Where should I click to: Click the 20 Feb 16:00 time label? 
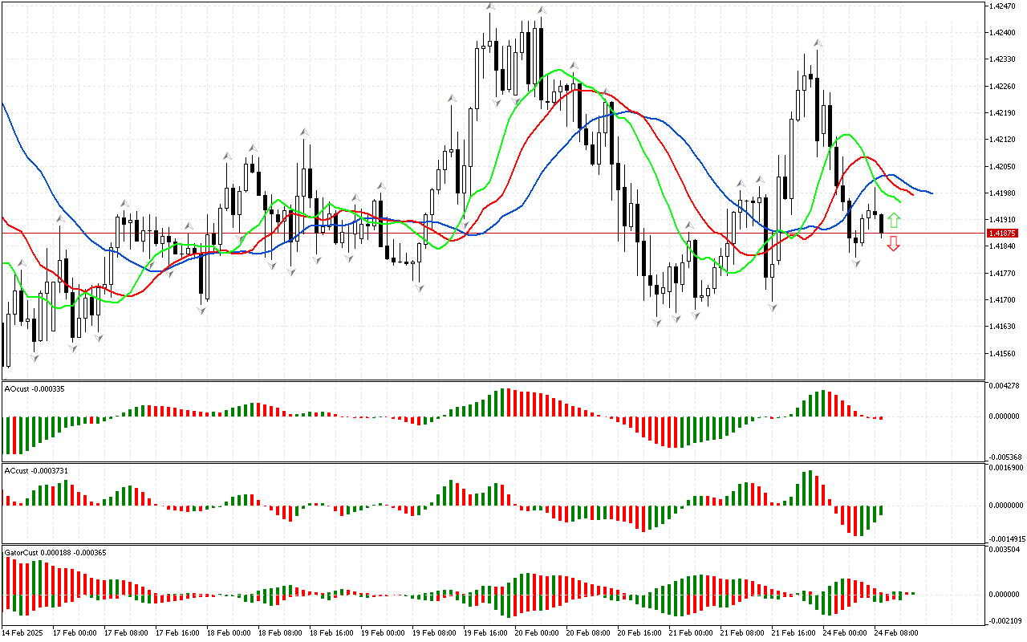click(x=639, y=633)
